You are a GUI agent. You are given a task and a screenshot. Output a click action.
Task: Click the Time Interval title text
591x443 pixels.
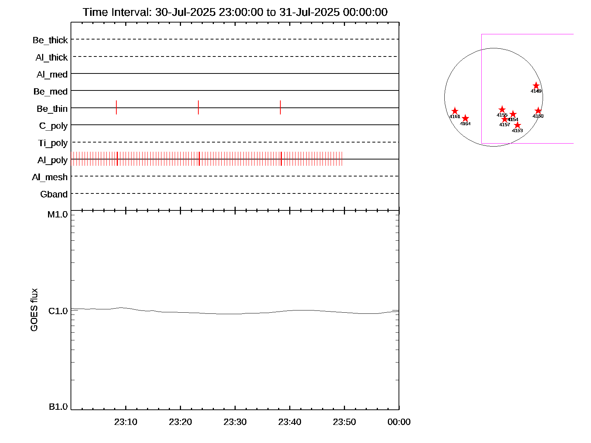click(235, 12)
